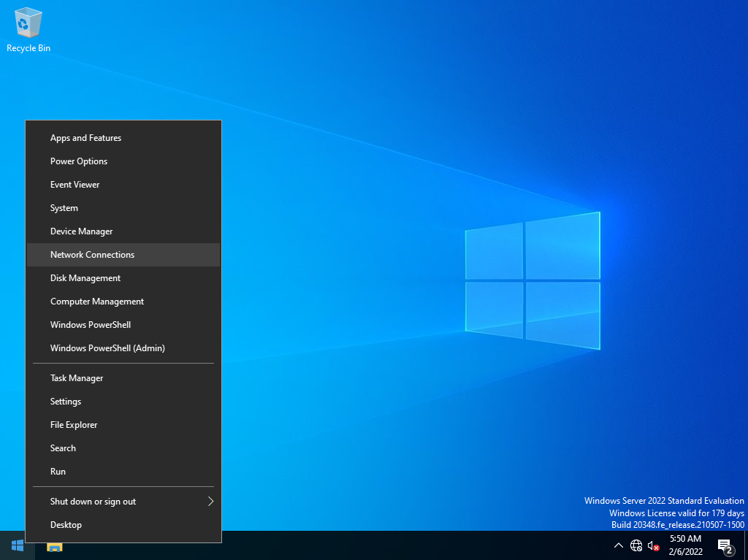
Task: Select Desktop at the menu bottom
Action: coord(123,525)
